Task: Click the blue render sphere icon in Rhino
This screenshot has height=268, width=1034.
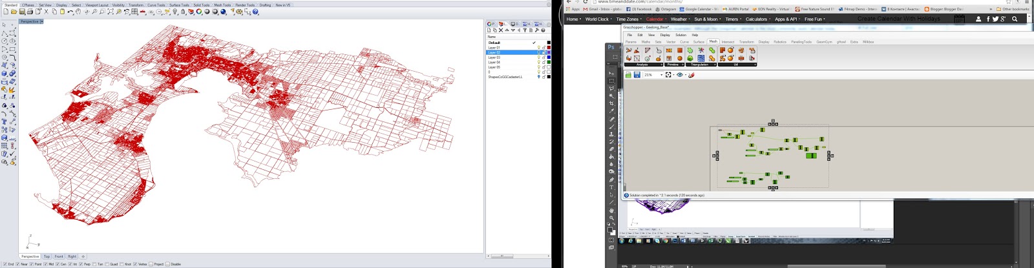Action: pyautogui.click(x=223, y=12)
